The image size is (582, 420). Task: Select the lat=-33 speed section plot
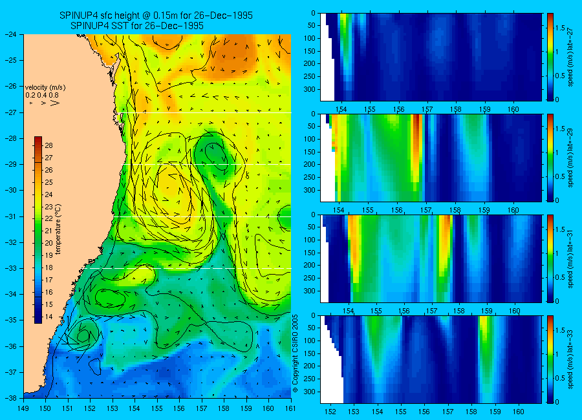(x=431, y=359)
